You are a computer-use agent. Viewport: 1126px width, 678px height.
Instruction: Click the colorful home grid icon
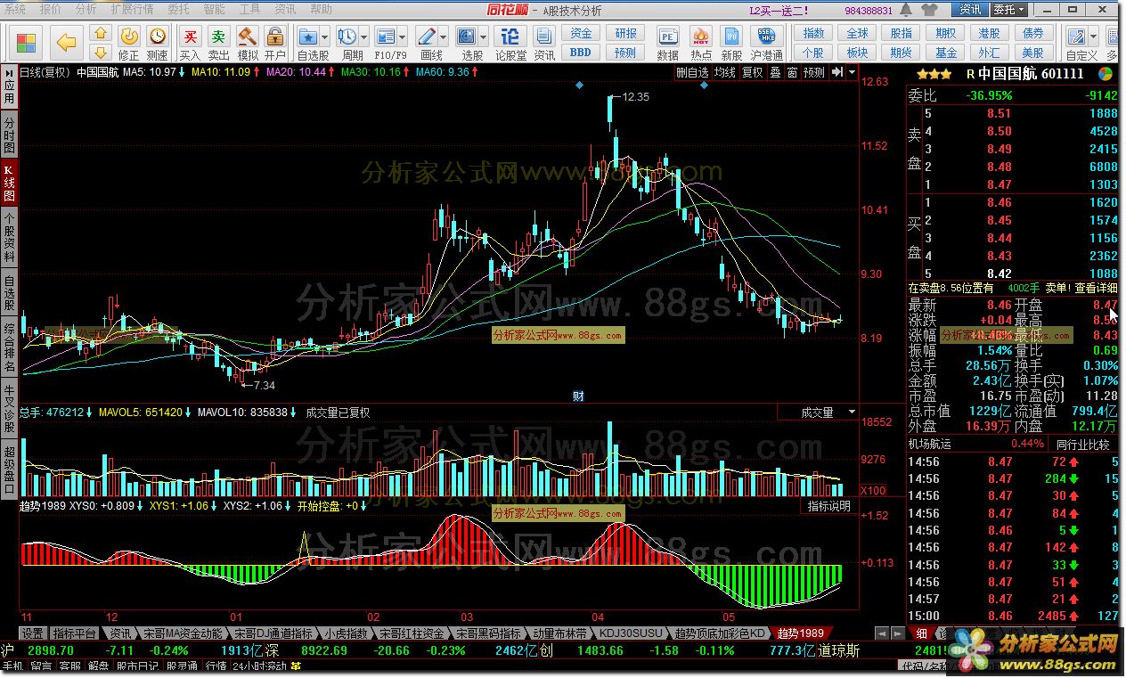[27, 43]
